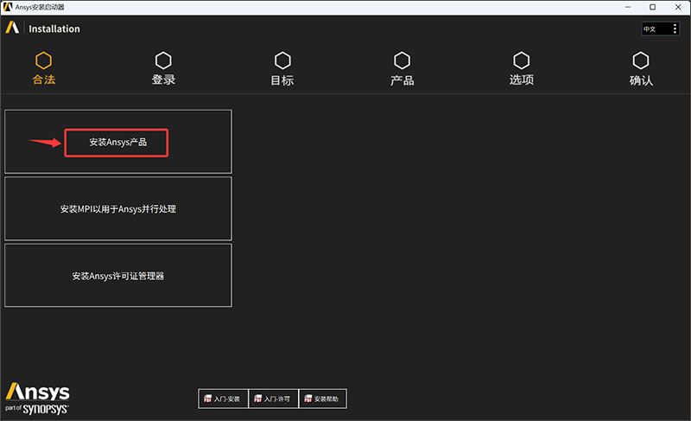
Task: Select 安装Ansys产品 option
Action: point(117,143)
